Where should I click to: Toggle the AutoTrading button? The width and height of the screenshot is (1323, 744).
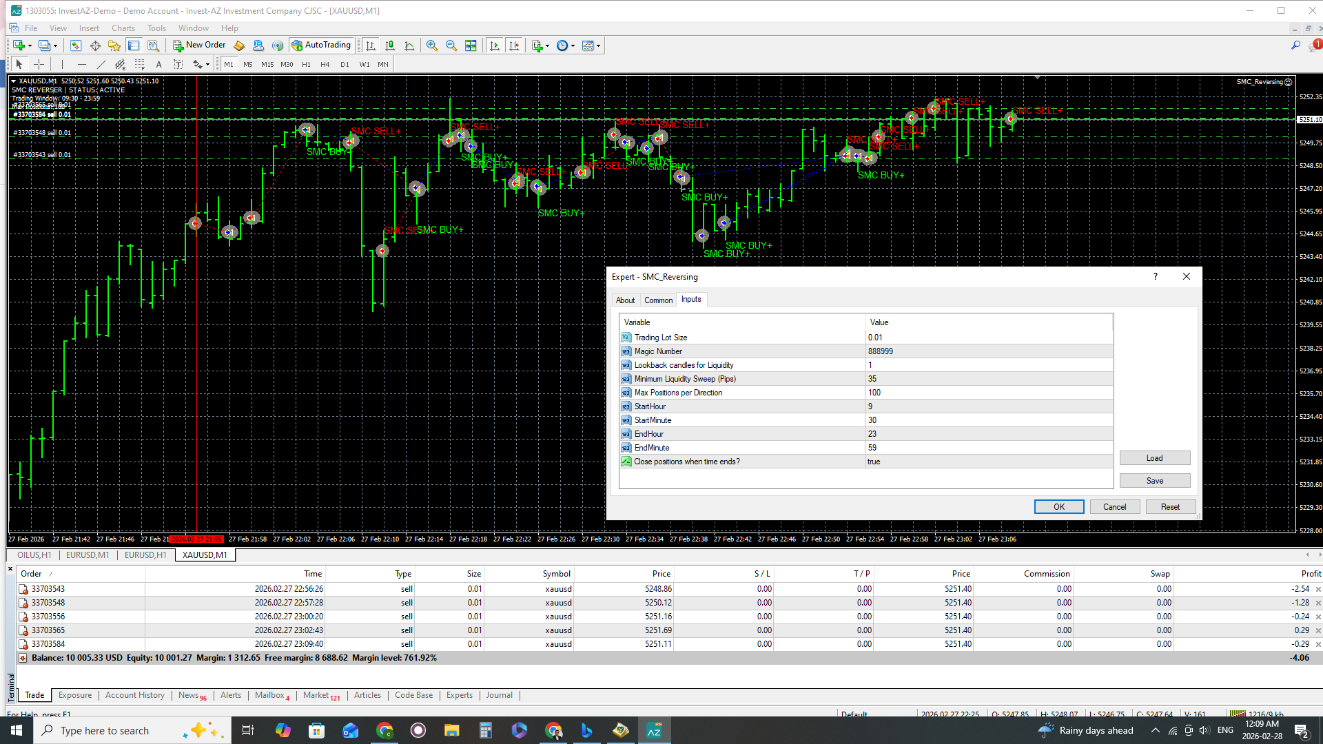coord(322,45)
